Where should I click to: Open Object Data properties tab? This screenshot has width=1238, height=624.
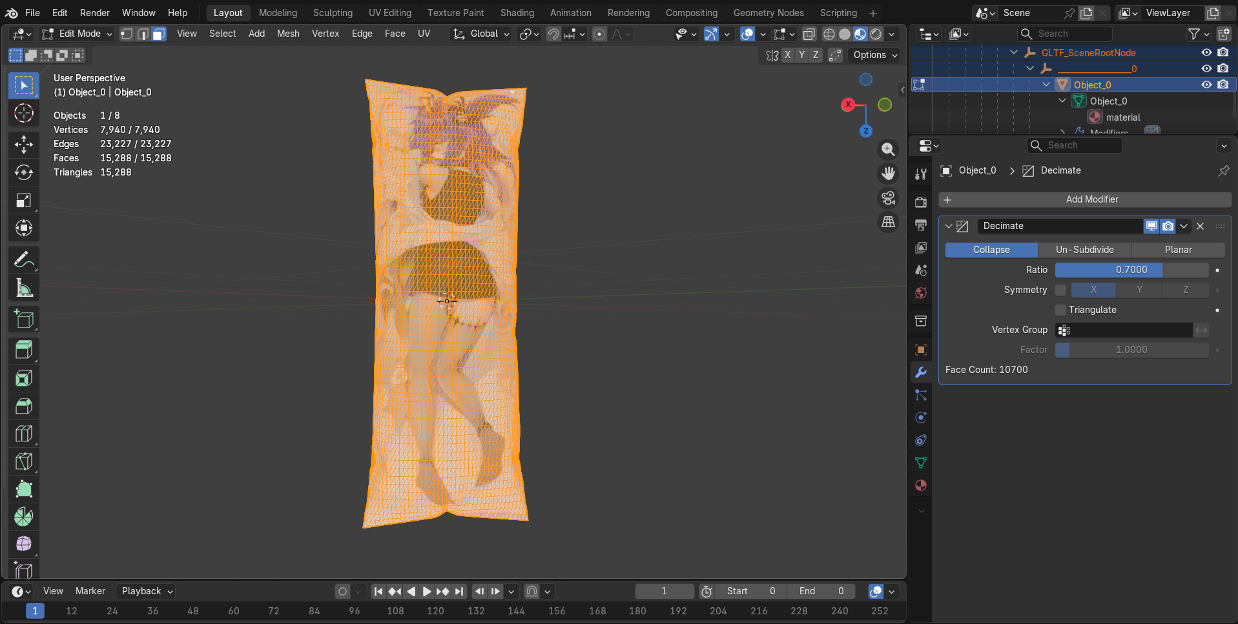pyautogui.click(x=921, y=463)
